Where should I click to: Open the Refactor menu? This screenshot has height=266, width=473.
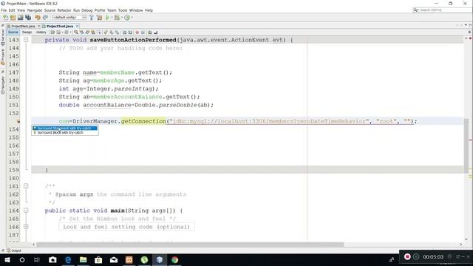pos(64,10)
